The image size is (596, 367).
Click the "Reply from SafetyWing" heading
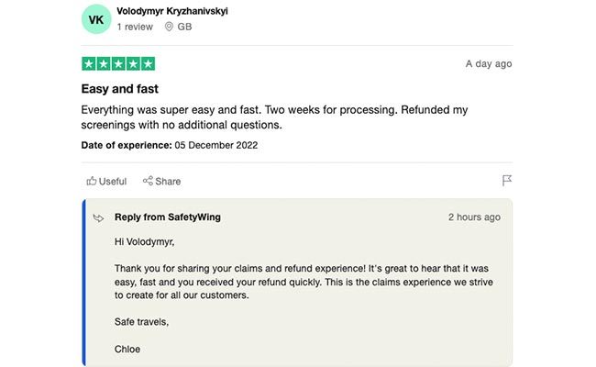(167, 217)
